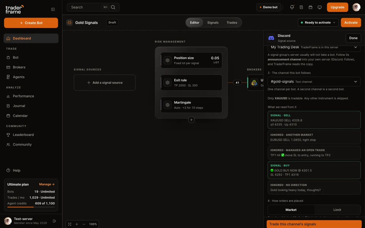Image resolution: width=365 pixels, height=228 pixels.
Task: Open user avatar in top bar
Action: tap(356, 7)
